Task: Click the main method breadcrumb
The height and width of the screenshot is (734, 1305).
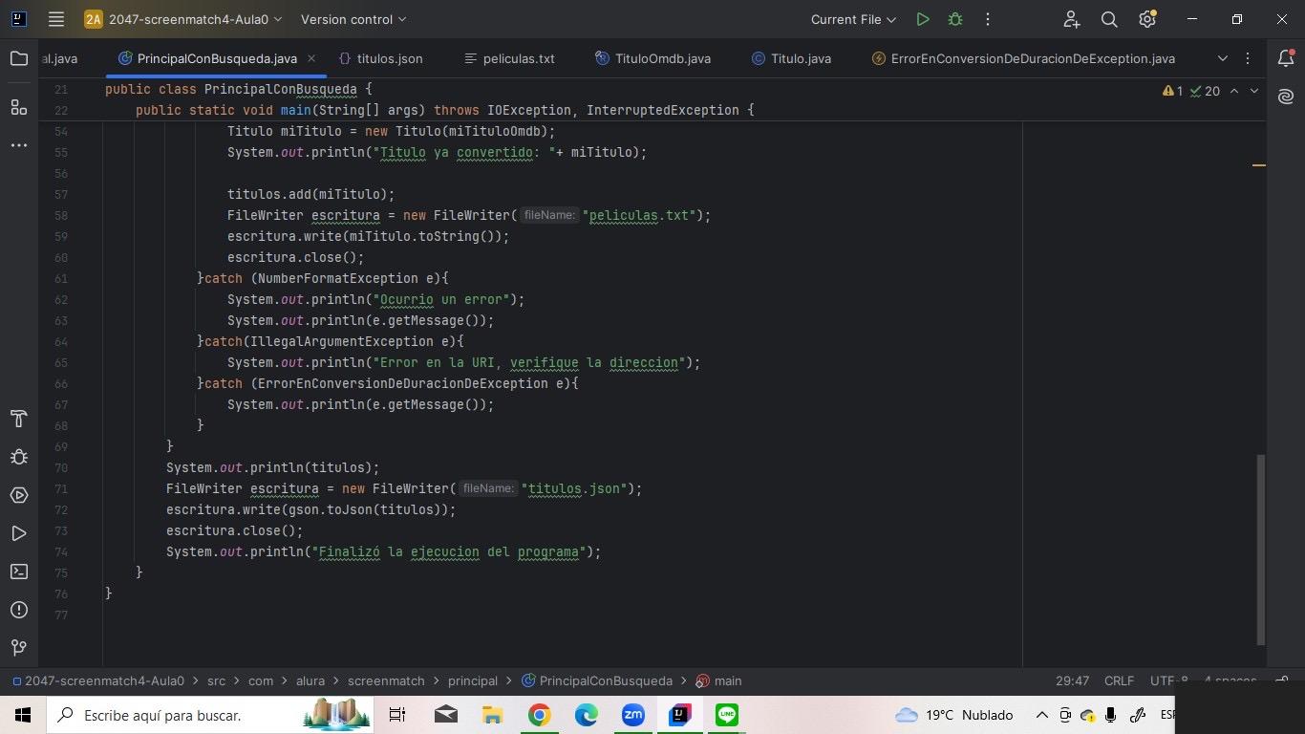Action: coord(719,680)
